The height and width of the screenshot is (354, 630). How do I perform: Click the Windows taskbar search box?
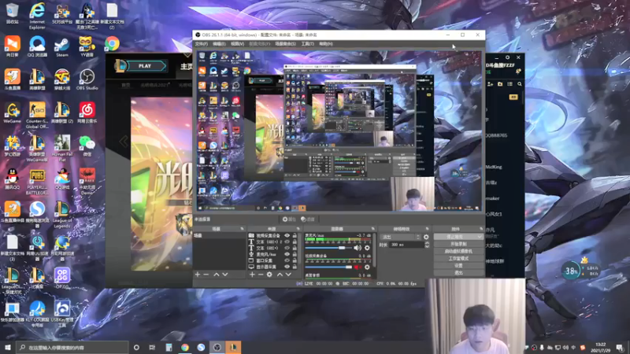click(x=72, y=347)
